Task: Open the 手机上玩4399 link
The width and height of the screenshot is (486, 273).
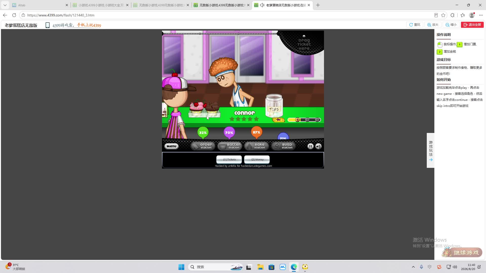Action: (x=89, y=25)
